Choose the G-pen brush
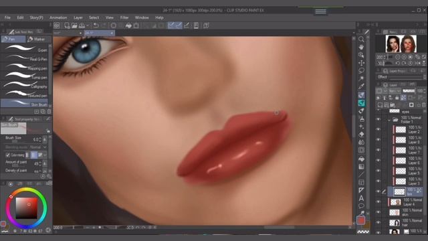The height and width of the screenshot is (241, 428). tap(25, 49)
